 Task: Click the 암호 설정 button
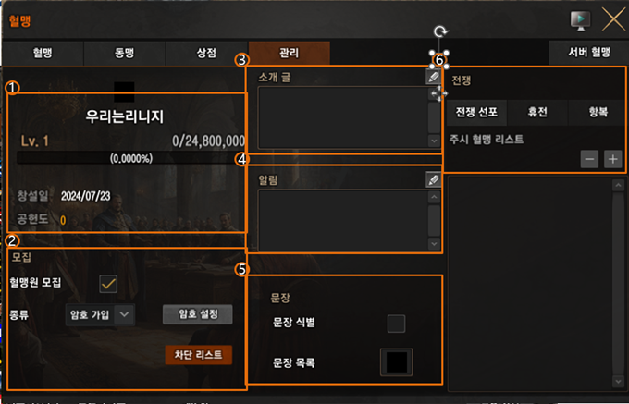[x=198, y=314]
